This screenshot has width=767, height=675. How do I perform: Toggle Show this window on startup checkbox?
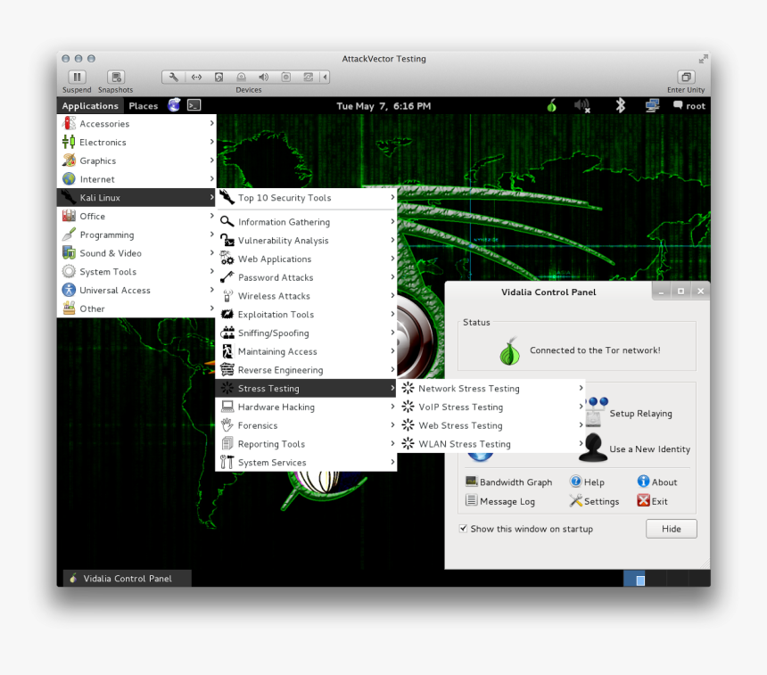[463, 528]
